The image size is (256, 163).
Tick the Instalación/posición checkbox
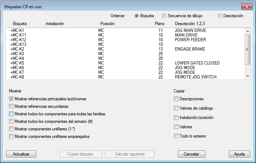tap(176, 118)
